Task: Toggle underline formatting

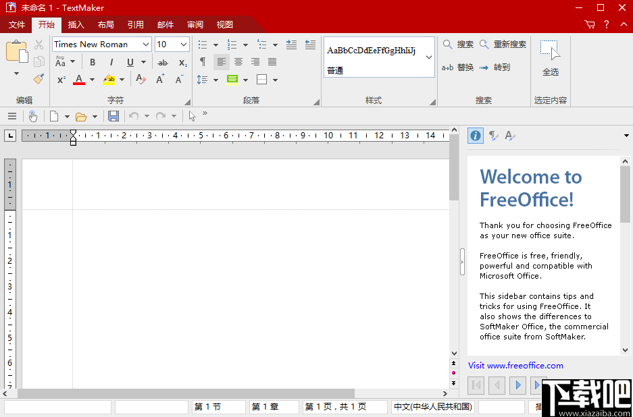Action: 128,61
